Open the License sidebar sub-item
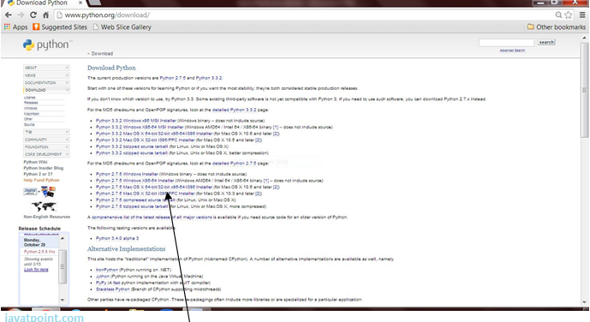Viewport: 590px width, 322px height. (x=30, y=98)
